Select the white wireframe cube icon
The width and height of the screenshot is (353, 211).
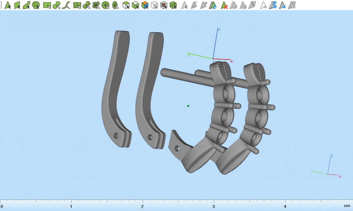click(154, 5)
